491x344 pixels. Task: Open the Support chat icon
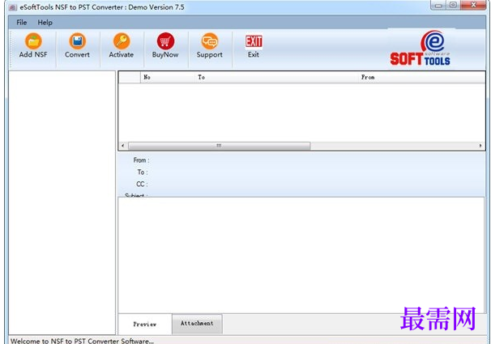click(210, 41)
